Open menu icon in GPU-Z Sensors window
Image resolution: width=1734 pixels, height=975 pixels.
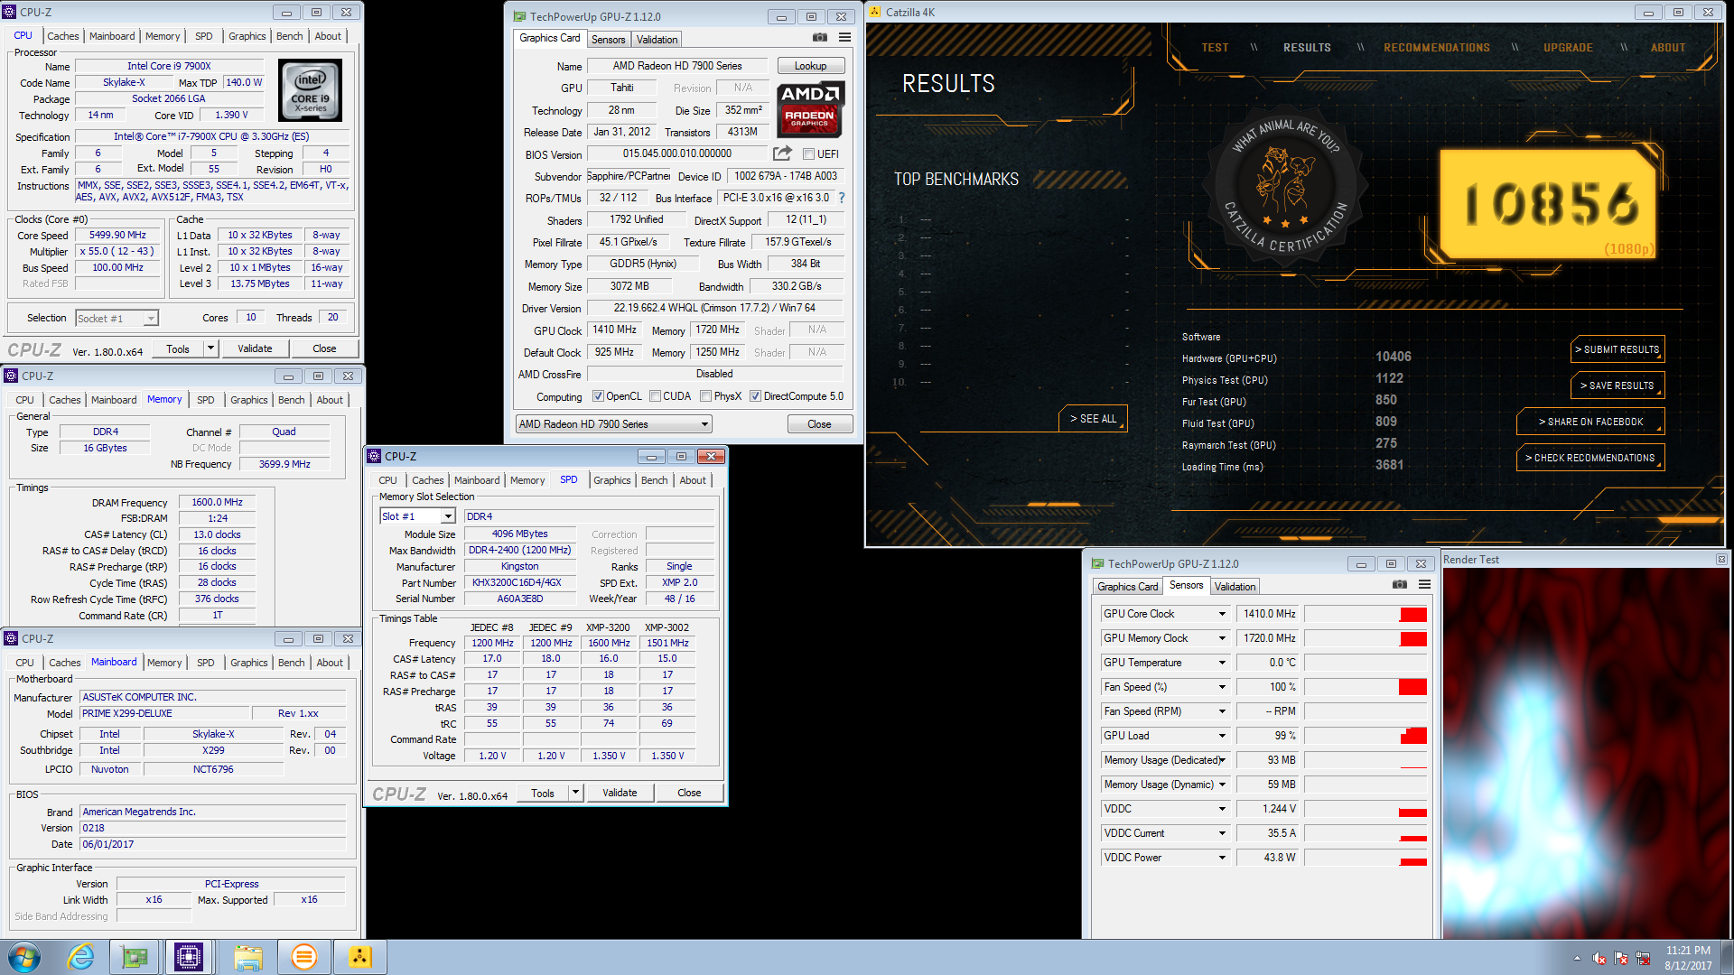[x=1424, y=585]
